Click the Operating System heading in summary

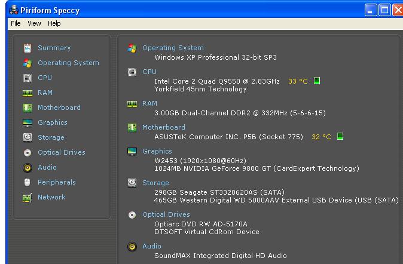tap(173, 48)
